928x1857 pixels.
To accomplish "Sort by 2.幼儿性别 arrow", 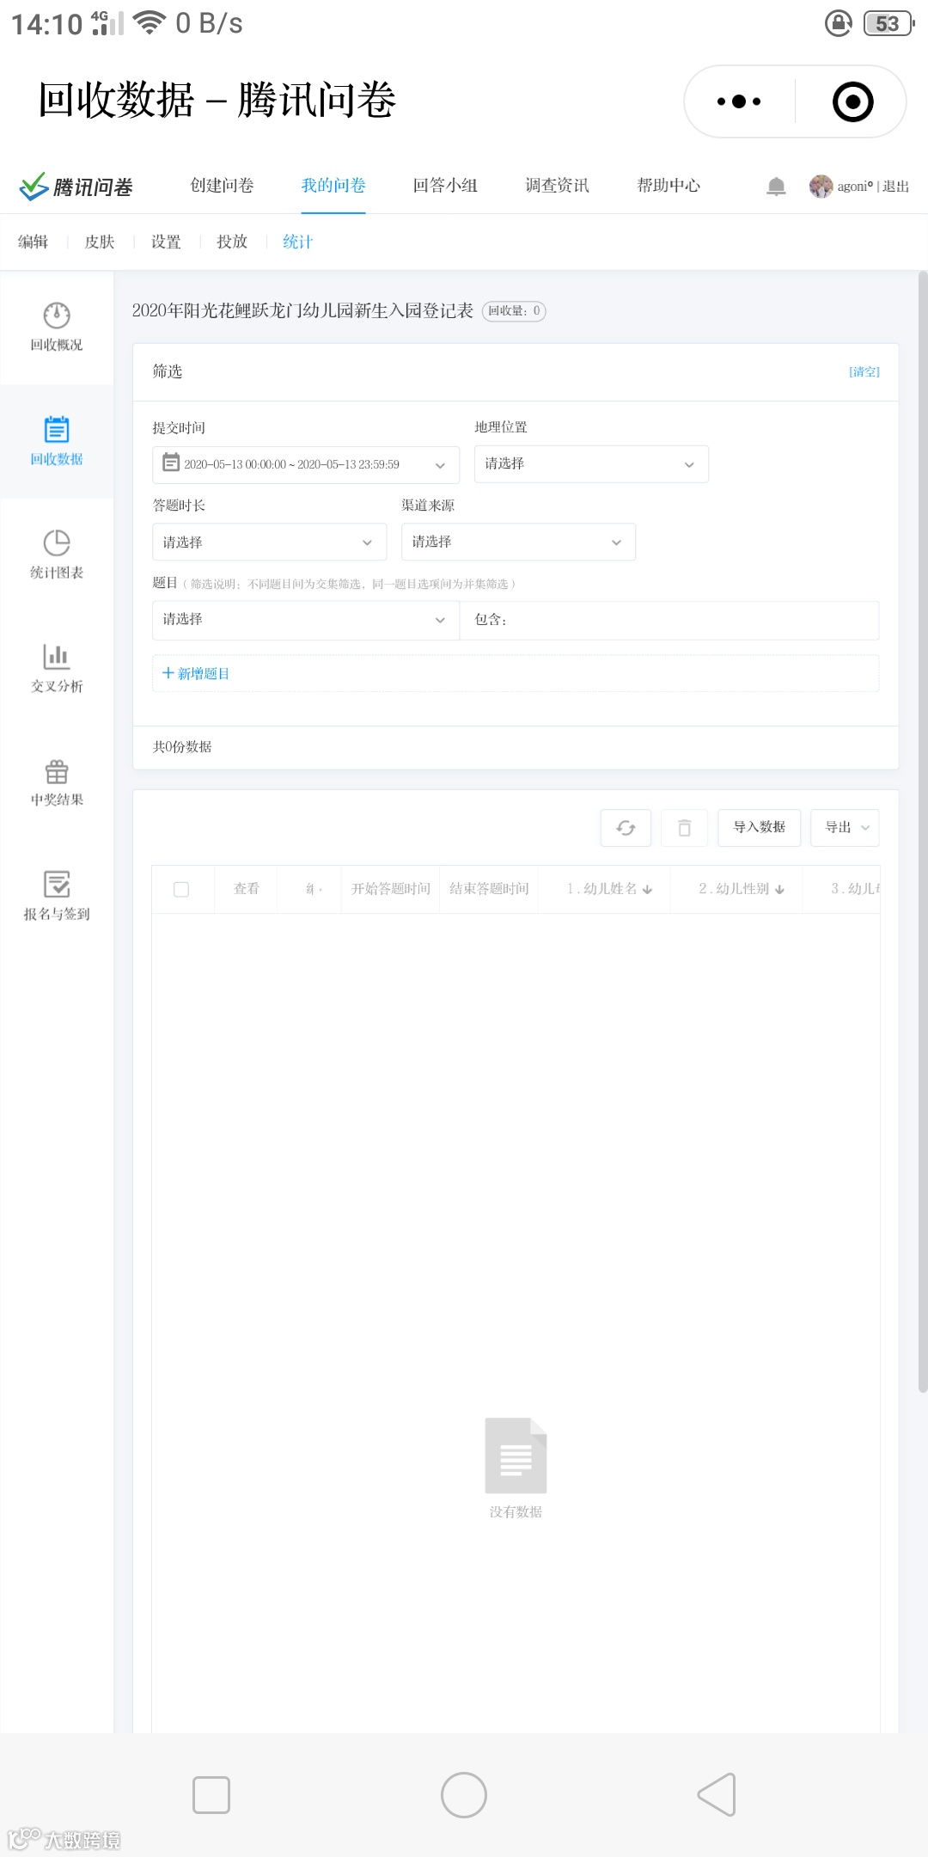I will tap(779, 890).
